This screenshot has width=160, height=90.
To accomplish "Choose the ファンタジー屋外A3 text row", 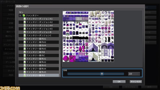I will [x=39, y=65].
